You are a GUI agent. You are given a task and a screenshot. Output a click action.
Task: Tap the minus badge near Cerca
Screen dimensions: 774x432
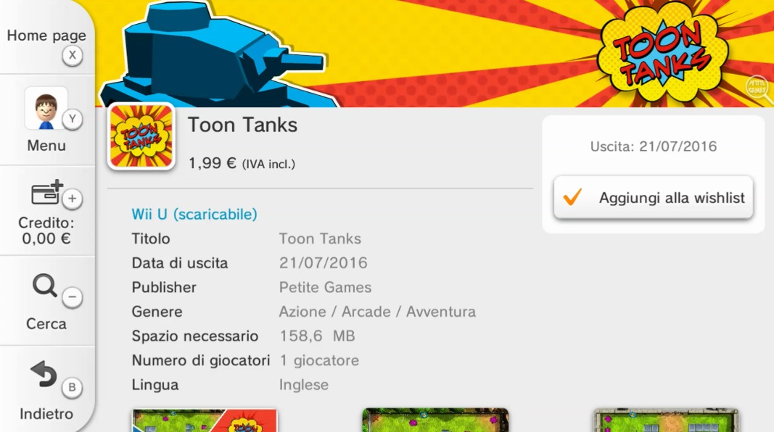tap(72, 297)
